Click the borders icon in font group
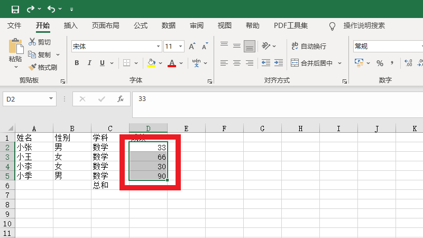 (126, 63)
